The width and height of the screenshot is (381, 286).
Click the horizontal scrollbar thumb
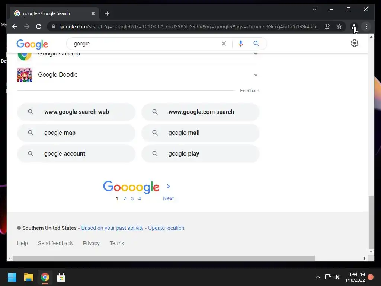click(x=164, y=258)
